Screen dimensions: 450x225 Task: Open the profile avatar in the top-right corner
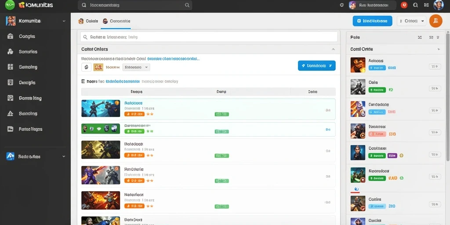pos(439,5)
